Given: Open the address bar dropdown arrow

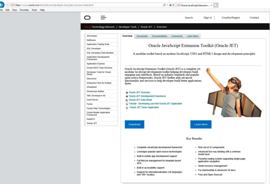Looking at the screenshot, I should (167, 5).
